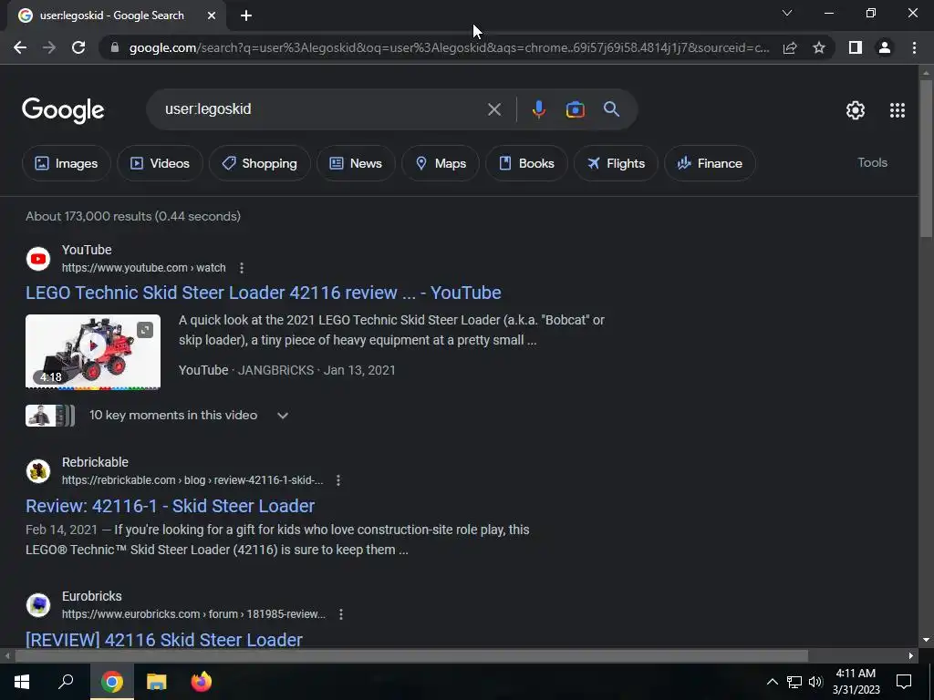Image resolution: width=934 pixels, height=700 pixels.
Task: Switch to Books results
Action: coord(526,163)
